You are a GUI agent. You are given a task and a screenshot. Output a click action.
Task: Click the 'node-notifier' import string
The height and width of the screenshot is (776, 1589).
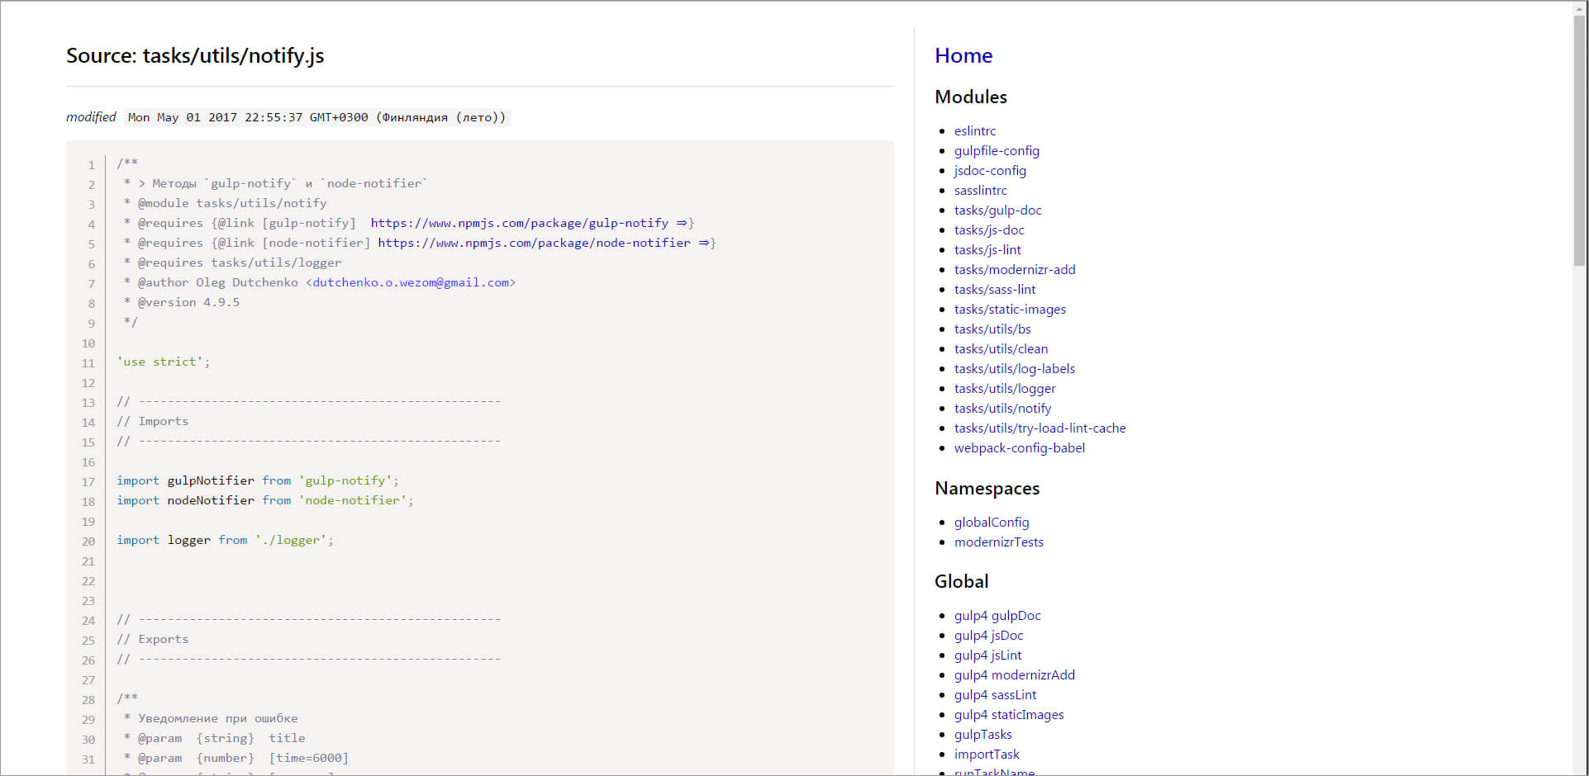[x=352, y=500]
